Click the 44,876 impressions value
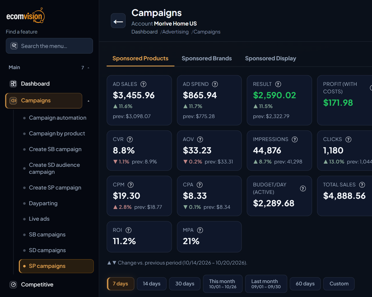 click(267, 151)
